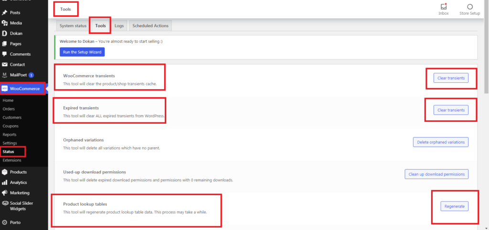
Task: Open Comments via the bubble icon
Action: pos(5,54)
